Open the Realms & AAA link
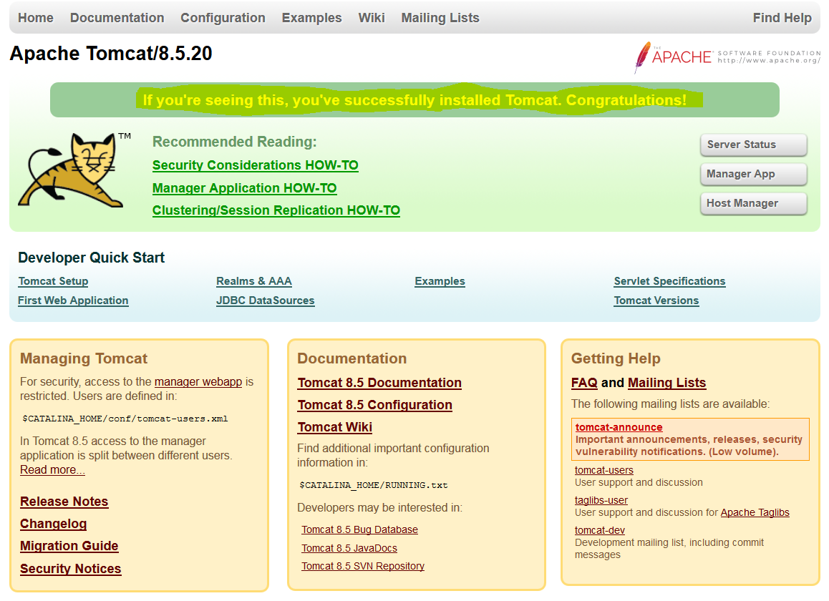 point(253,281)
